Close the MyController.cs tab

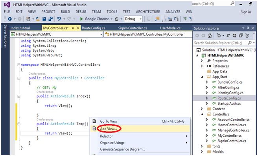point(78,28)
